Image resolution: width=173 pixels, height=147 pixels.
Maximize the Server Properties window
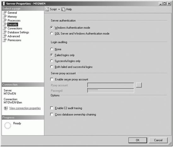(x=164, y=4)
